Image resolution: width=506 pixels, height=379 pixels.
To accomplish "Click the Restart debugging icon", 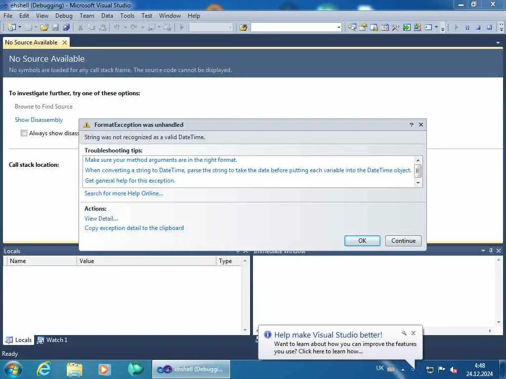I will click(489, 28).
